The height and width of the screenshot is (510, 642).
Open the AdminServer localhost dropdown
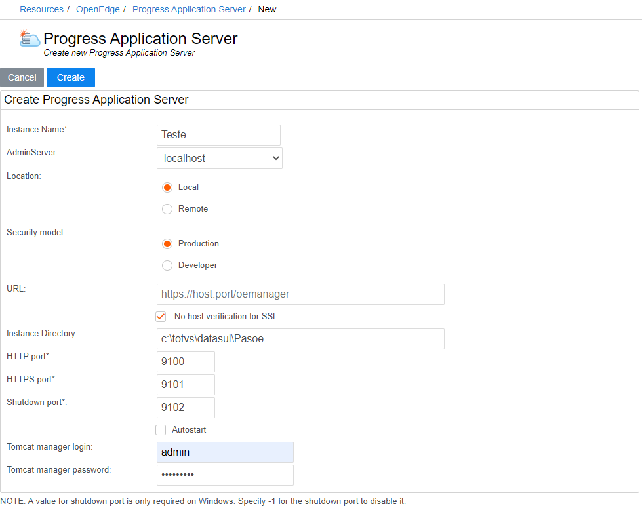coord(220,159)
